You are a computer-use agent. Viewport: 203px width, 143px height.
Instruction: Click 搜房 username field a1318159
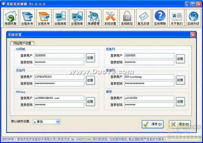(149, 98)
